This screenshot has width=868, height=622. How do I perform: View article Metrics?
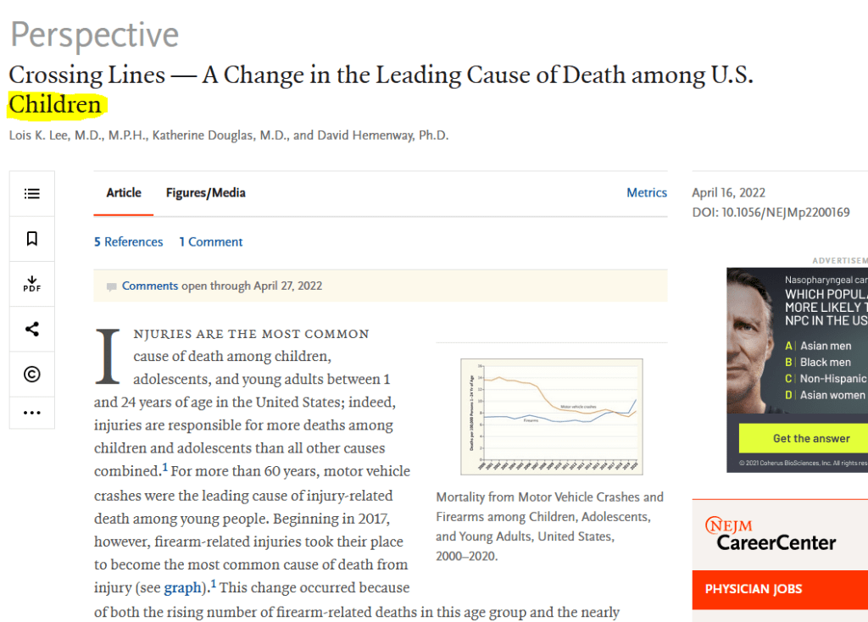(647, 193)
